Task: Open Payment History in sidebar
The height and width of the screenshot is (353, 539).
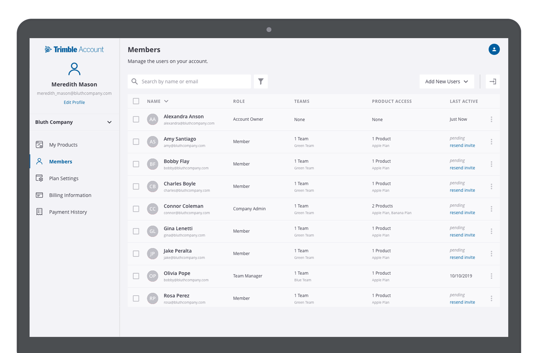Action: (x=68, y=212)
